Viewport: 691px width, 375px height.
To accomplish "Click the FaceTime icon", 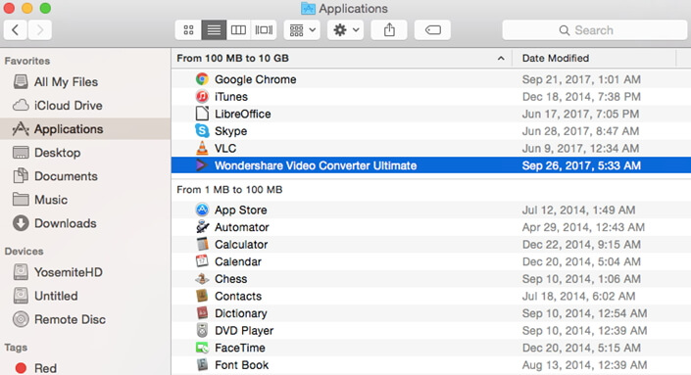I will 202,348.
